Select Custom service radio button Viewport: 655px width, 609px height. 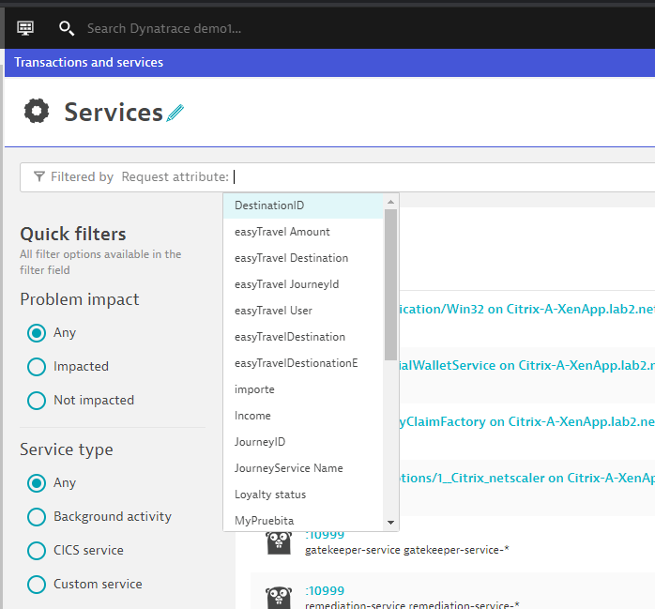[x=37, y=585]
